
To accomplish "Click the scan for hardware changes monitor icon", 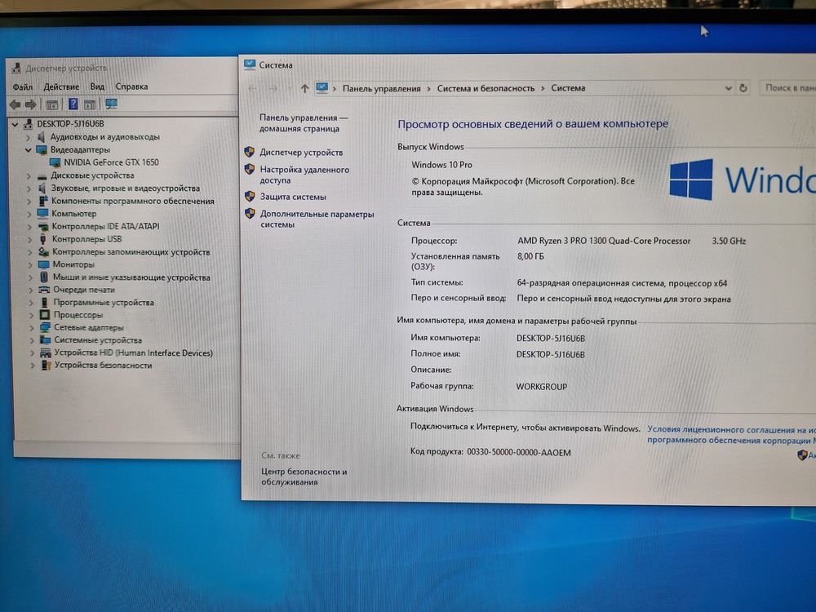I will 111,104.
